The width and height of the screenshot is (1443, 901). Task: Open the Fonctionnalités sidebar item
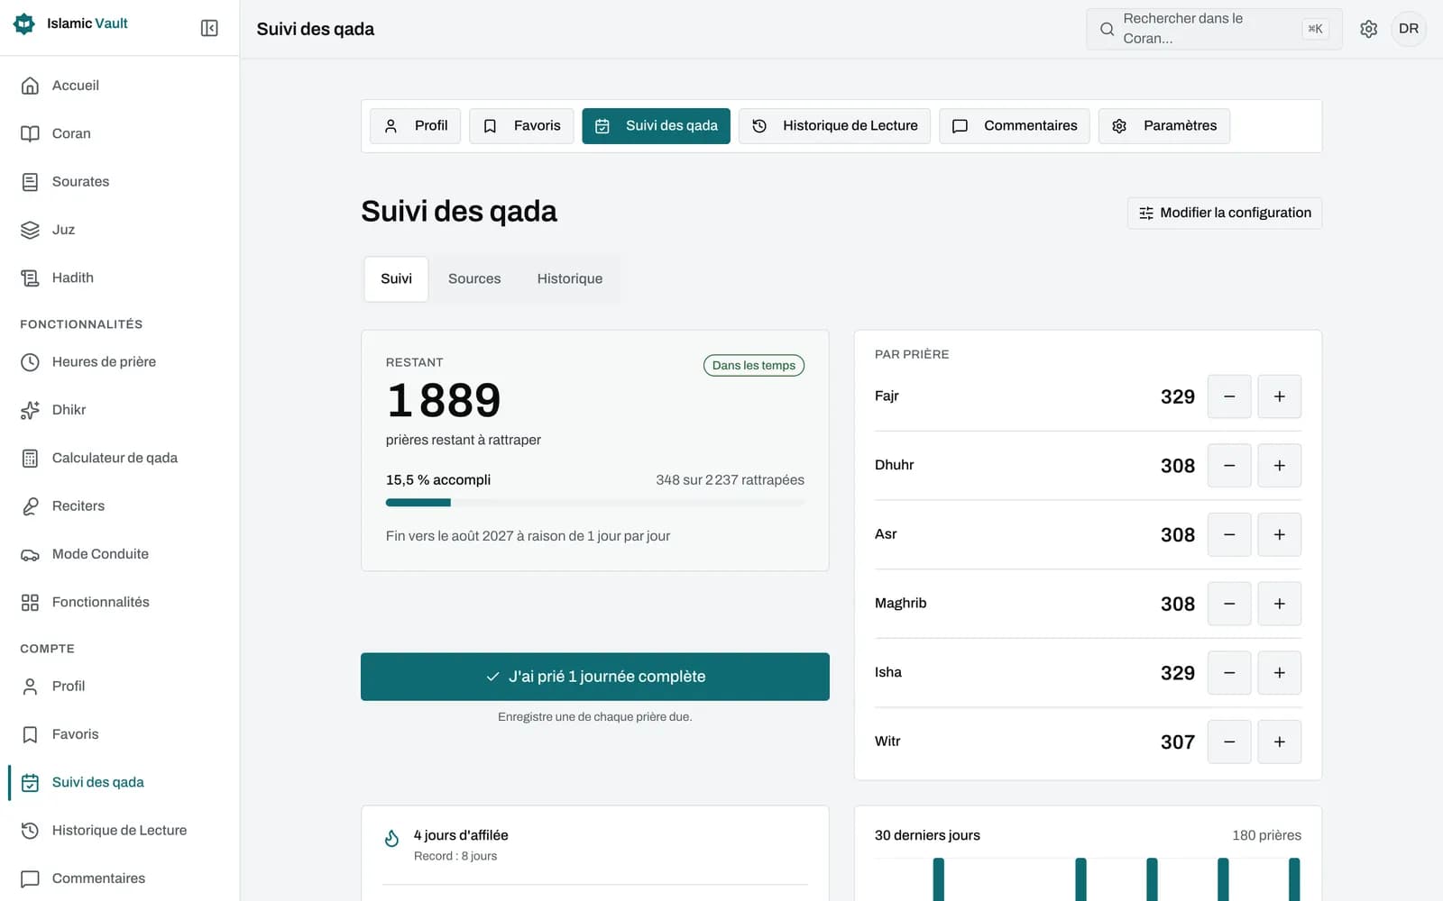click(x=120, y=602)
